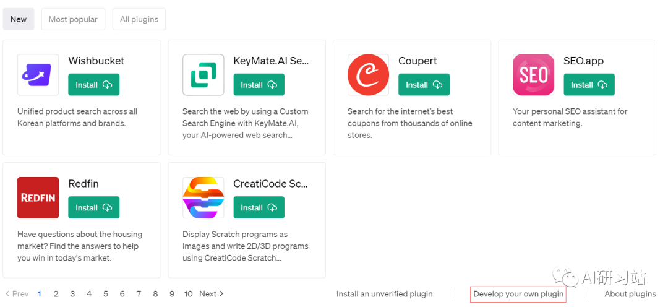Click the Wishbucket title text
This screenshot has height=307, width=668.
tap(96, 61)
